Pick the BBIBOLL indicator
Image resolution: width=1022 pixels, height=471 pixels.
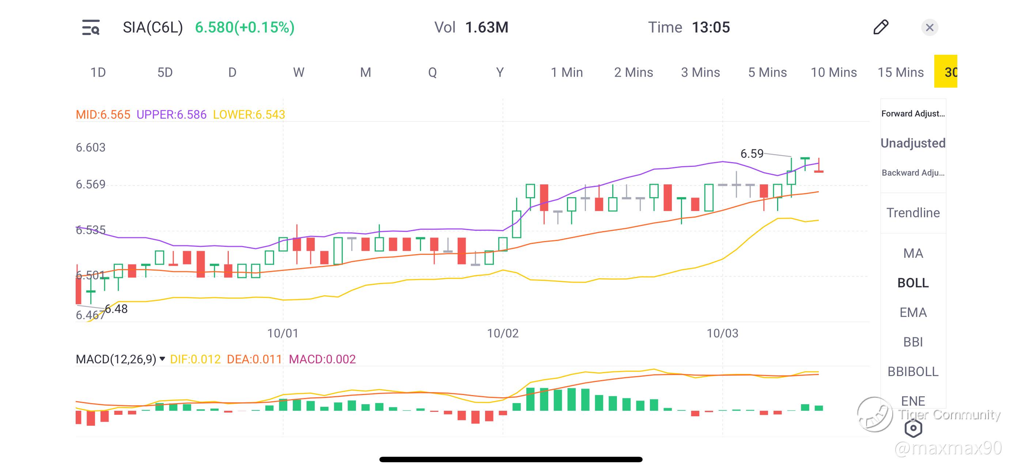(x=912, y=371)
